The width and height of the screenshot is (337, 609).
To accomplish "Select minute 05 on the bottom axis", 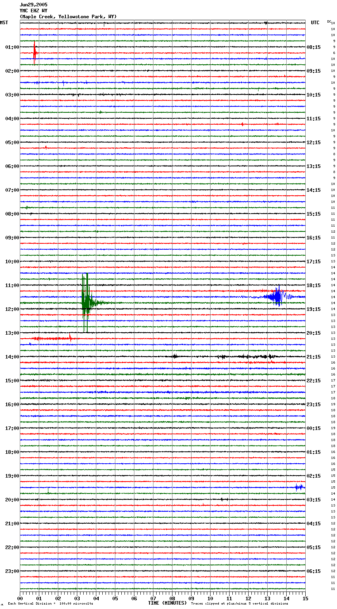I will [x=115, y=598].
